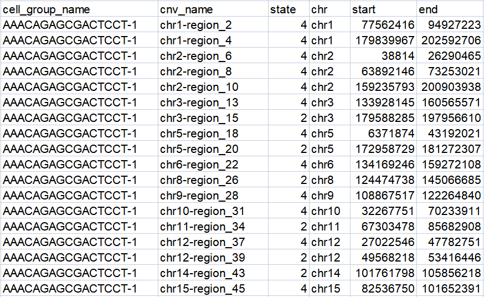Select end value 26290465
484x297 pixels.
pyautogui.click(x=450, y=55)
